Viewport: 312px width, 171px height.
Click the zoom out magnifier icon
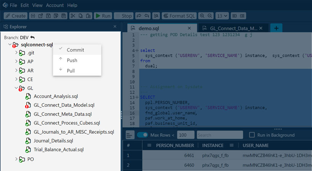[x=209, y=16]
